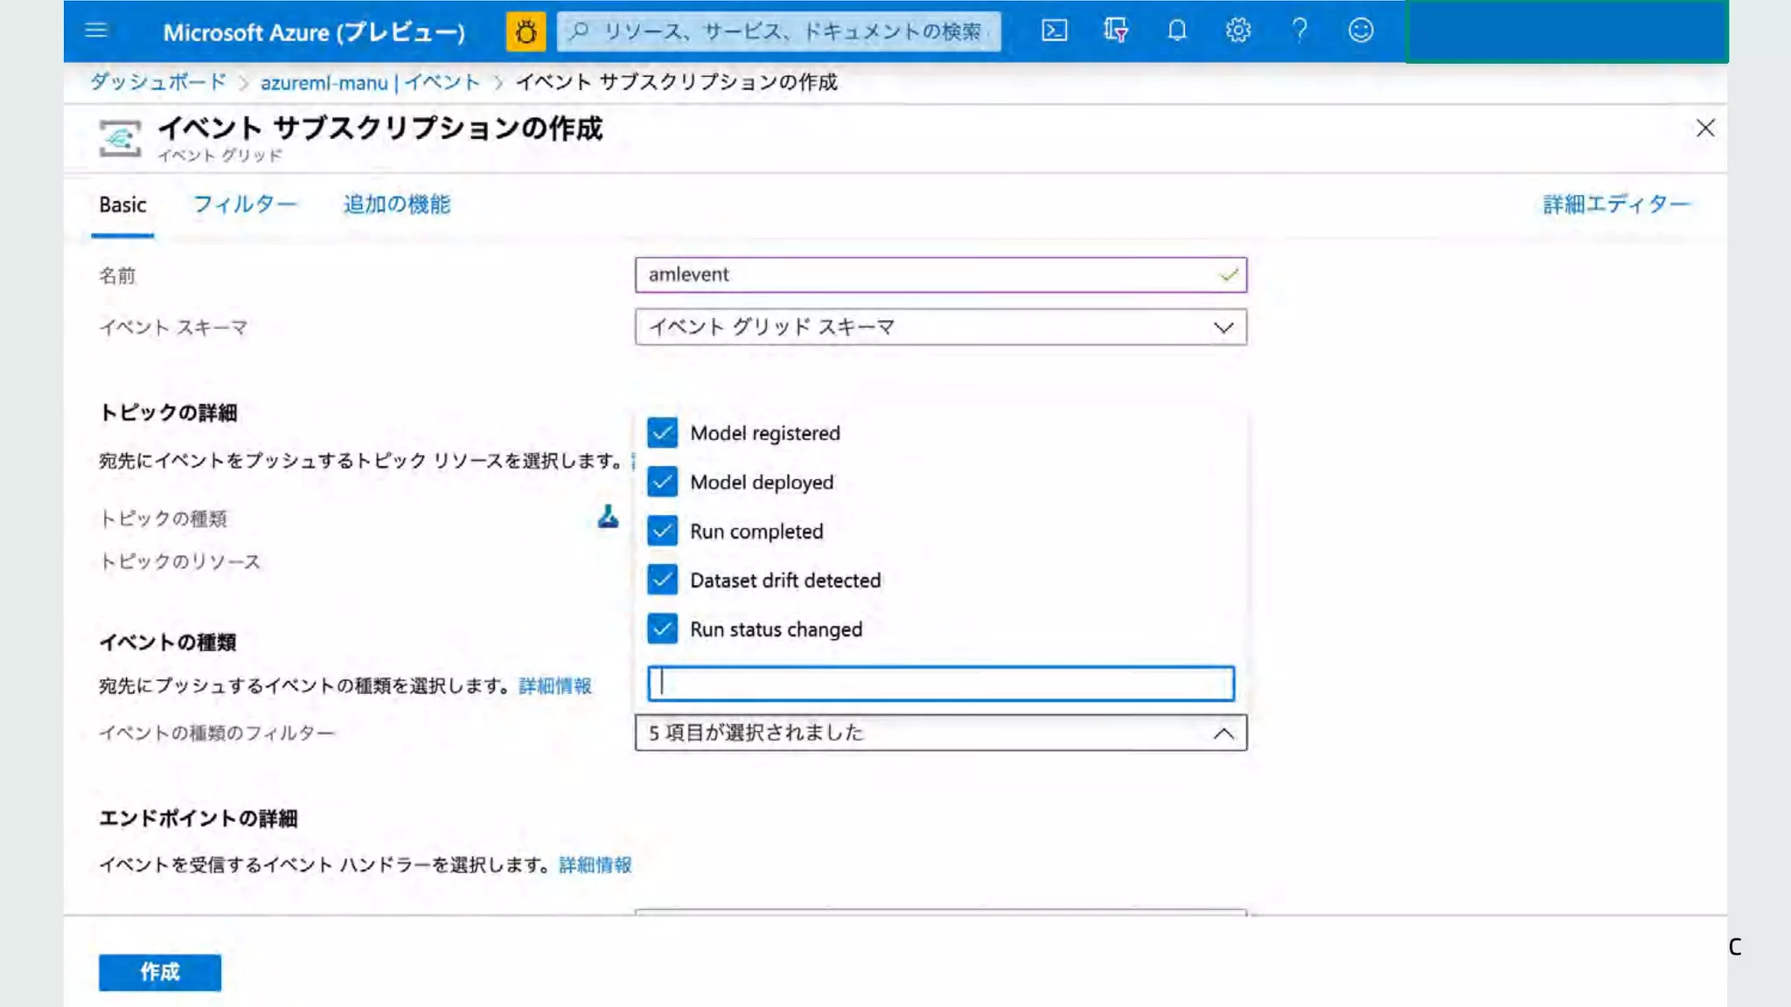Click the 作成 button
1791x1007 pixels.
click(x=159, y=972)
